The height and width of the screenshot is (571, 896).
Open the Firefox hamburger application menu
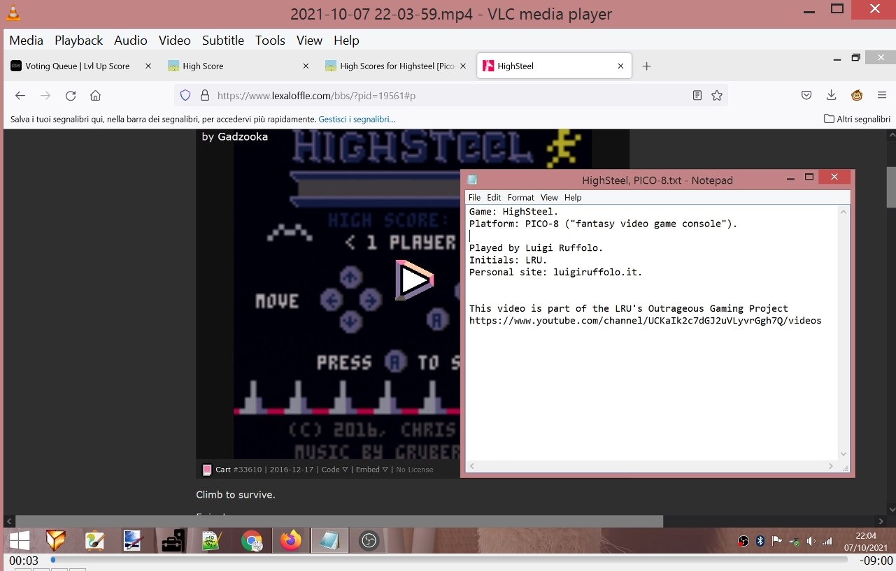[x=882, y=96]
